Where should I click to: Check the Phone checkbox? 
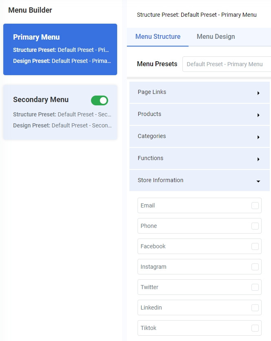(x=255, y=226)
